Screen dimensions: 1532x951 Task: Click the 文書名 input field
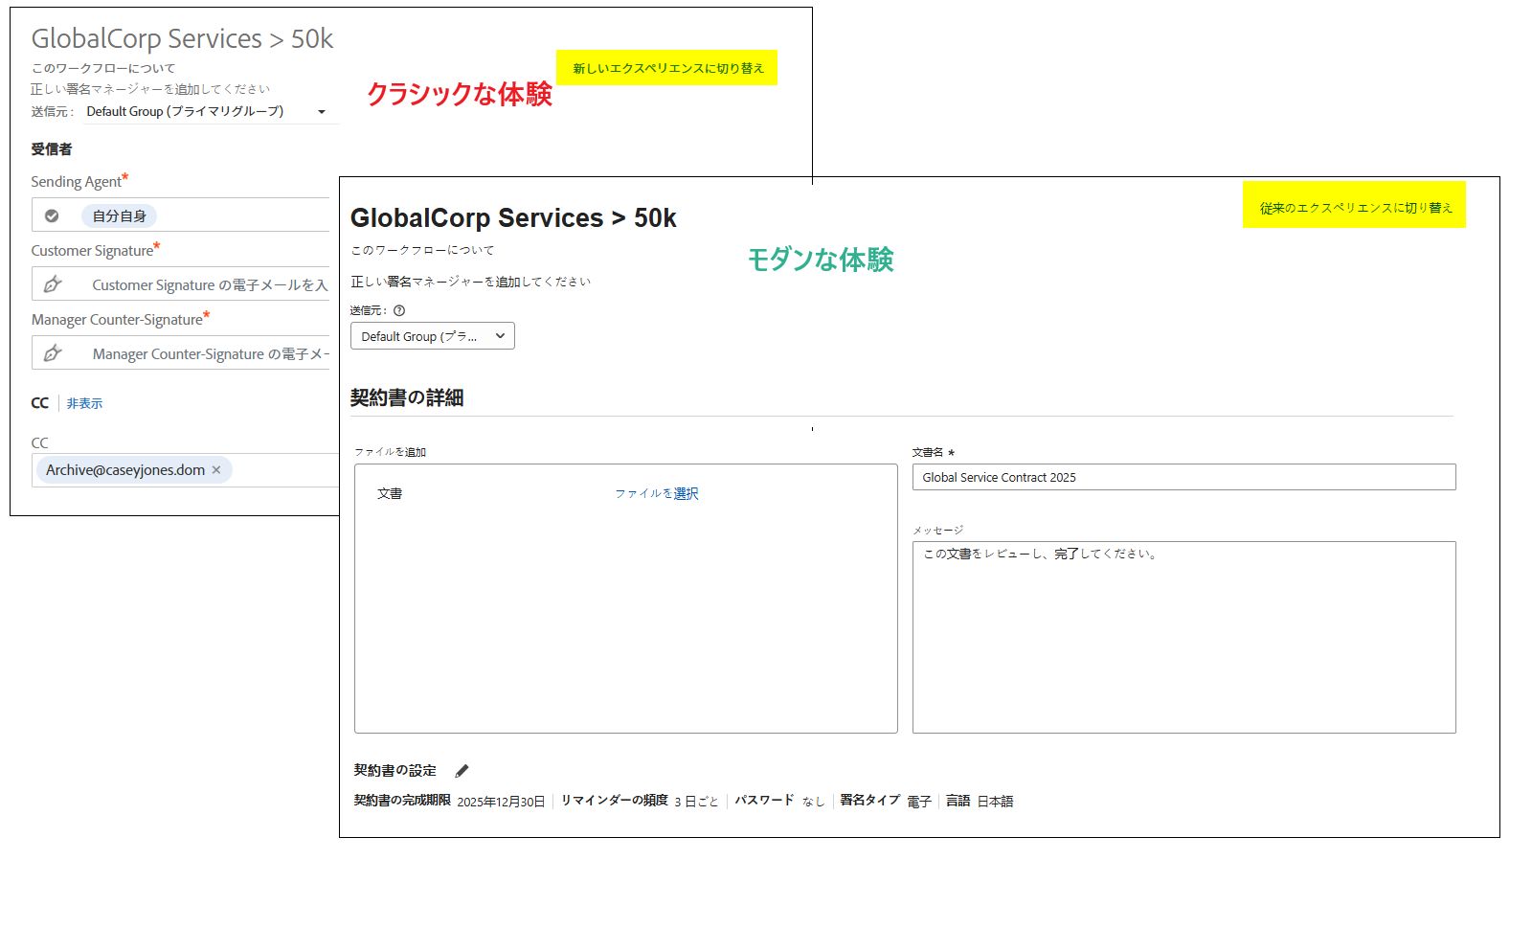point(1183,477)
